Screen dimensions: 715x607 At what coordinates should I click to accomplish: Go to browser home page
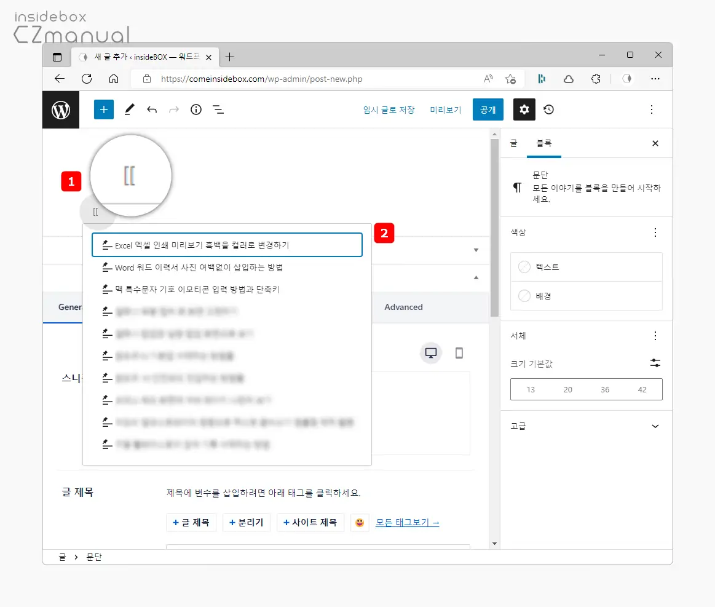point(114,79)
